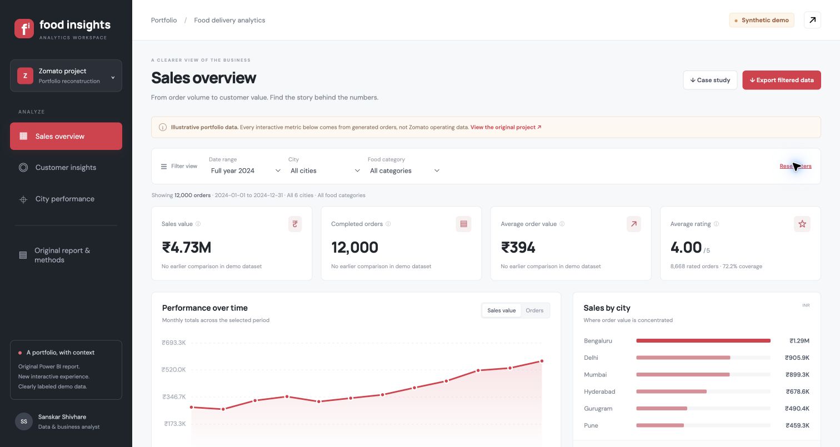This screenshot has width=840, height=447.
Task: Click the Portfolio breadcrumb link
Action: [x=164, y=20]
